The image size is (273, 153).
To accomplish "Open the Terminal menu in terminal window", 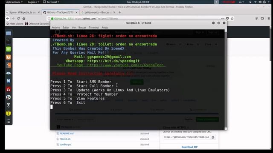I will point(94,28).
